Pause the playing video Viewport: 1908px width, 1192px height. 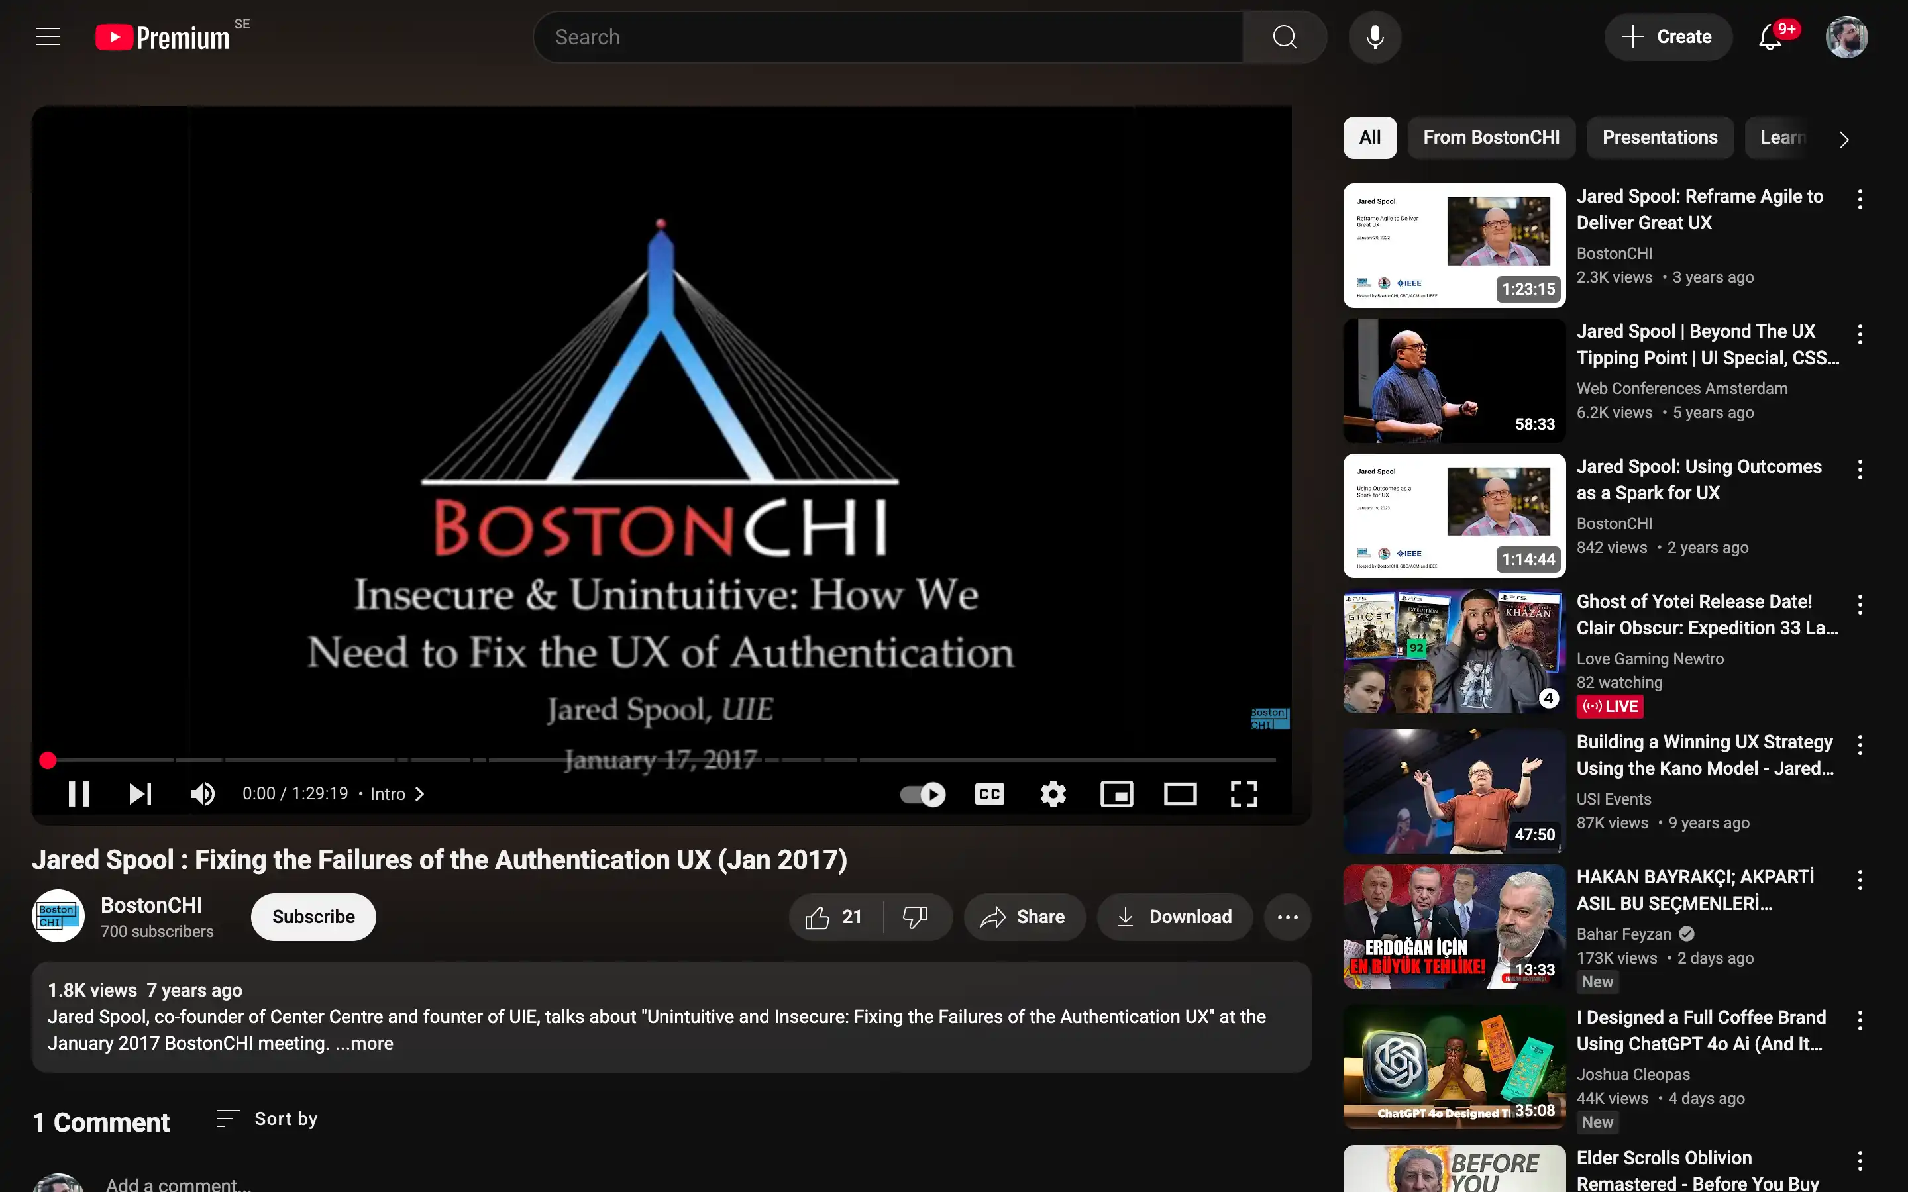pos(79,794)
